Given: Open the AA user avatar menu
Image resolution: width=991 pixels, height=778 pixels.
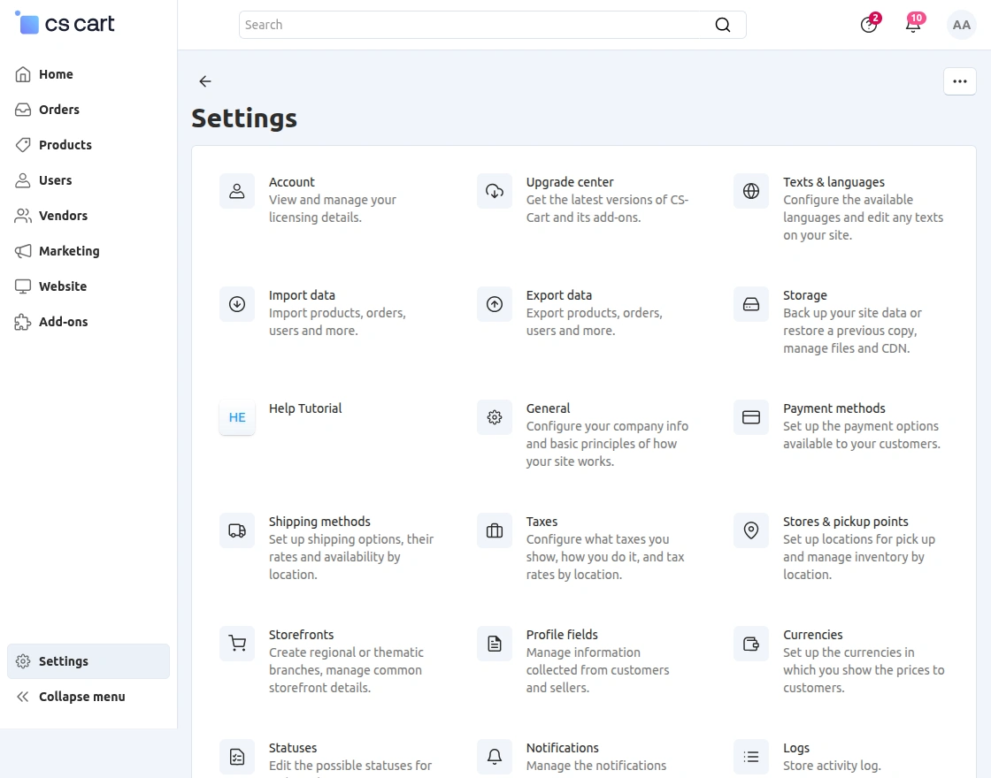Looking at the screenshot, I should pyautogui.click(x=961, y=25).
